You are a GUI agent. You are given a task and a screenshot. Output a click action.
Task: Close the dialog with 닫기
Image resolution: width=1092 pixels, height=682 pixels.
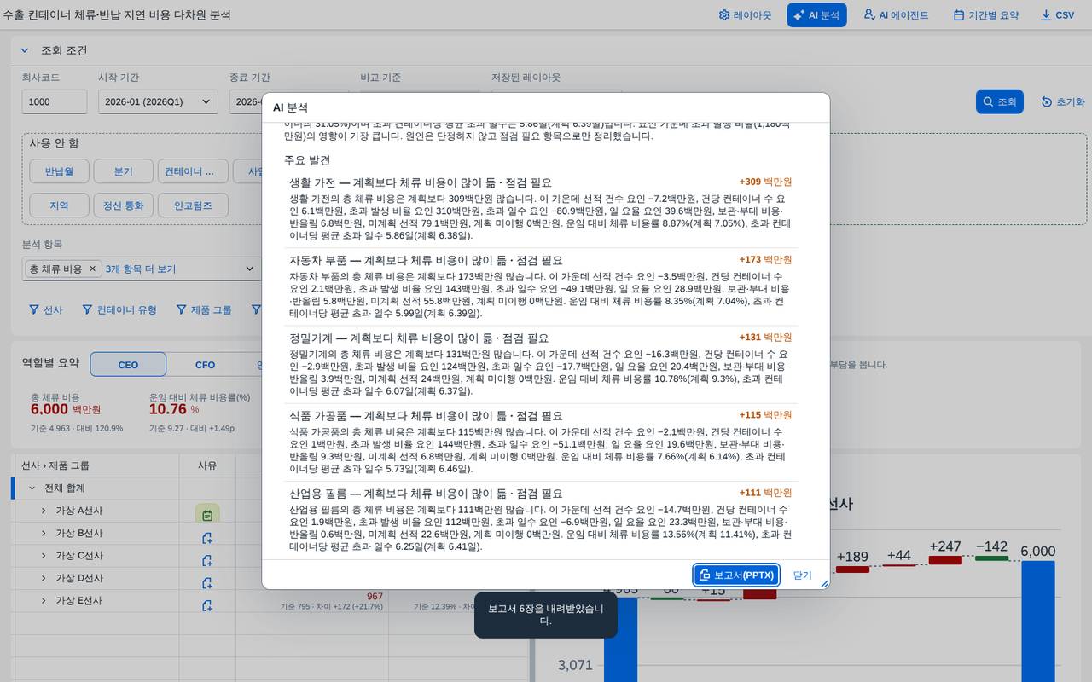coord(802,575)
